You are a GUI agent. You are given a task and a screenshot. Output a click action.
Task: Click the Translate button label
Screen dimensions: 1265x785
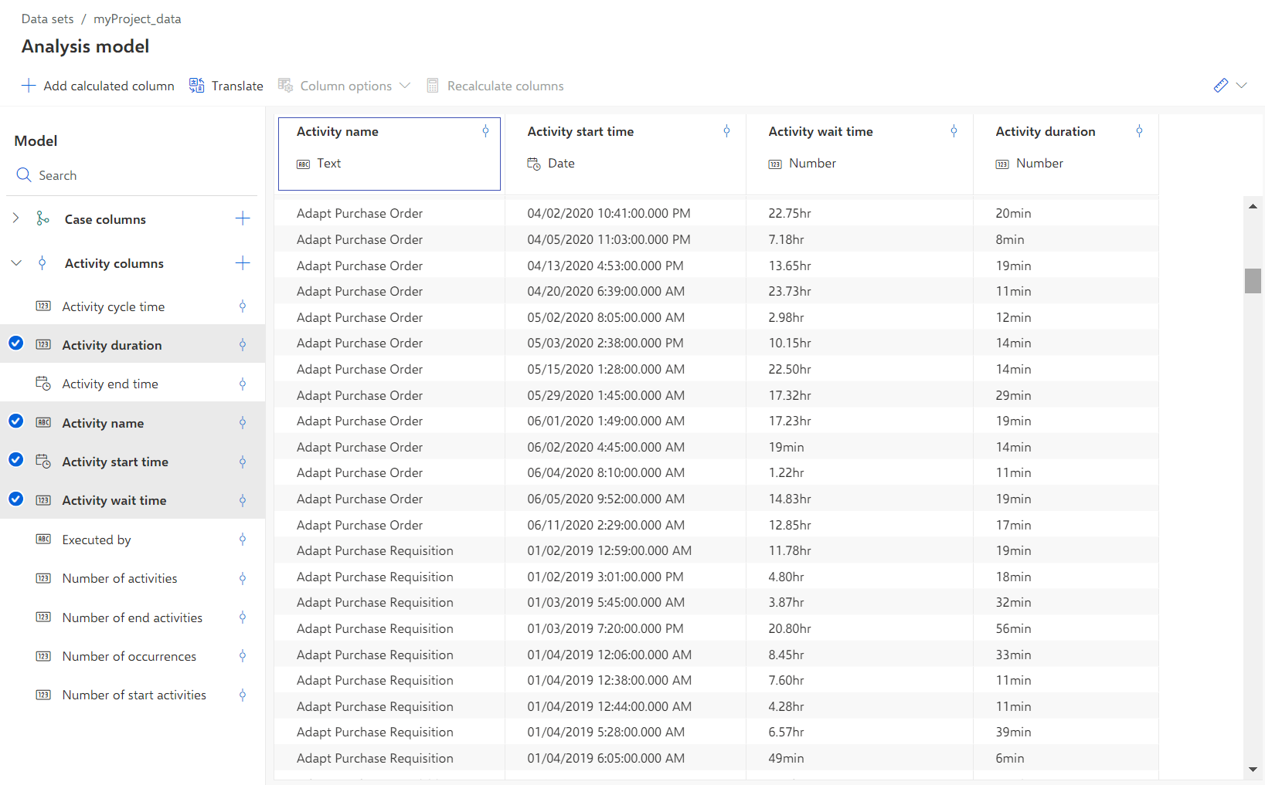(x=237, y=86)
